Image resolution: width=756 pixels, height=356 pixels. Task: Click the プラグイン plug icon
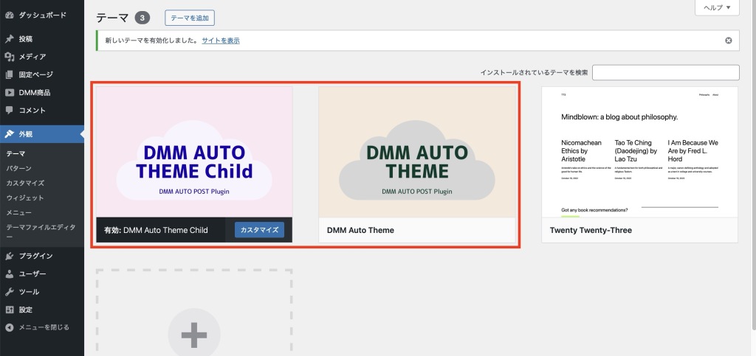coord(9,256)
